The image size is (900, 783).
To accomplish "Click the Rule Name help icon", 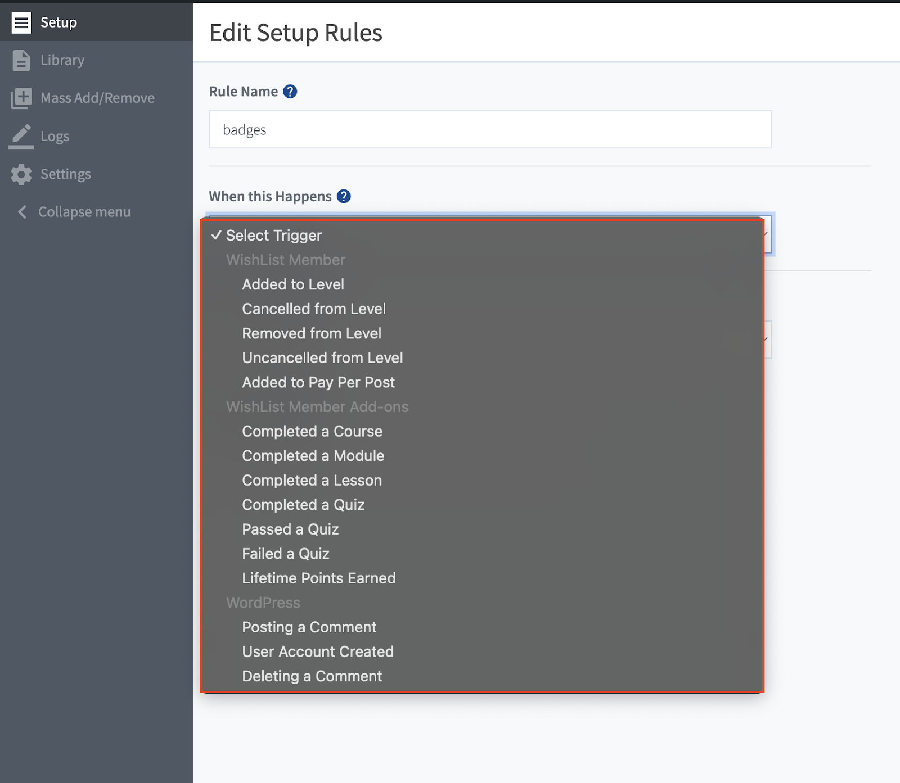I will [290, 92].
